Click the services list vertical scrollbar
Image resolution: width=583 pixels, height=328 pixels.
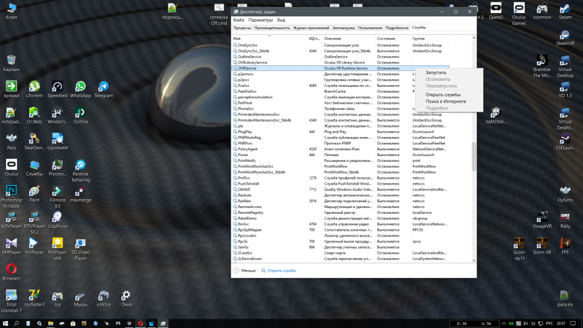coord(474,156)
